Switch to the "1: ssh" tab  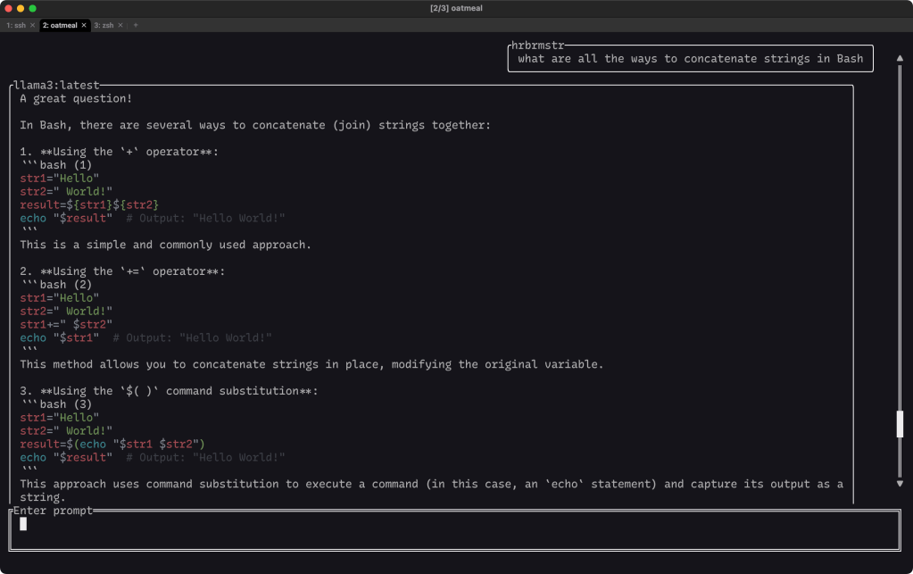[x=16, y=25]
